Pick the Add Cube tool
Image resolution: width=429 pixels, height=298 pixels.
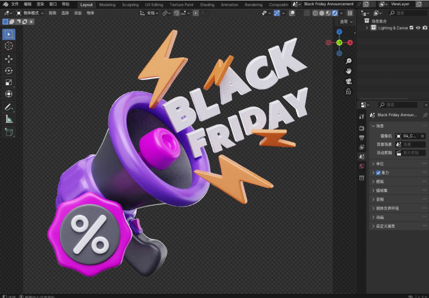pyautogui.click(x=9, y=132)
